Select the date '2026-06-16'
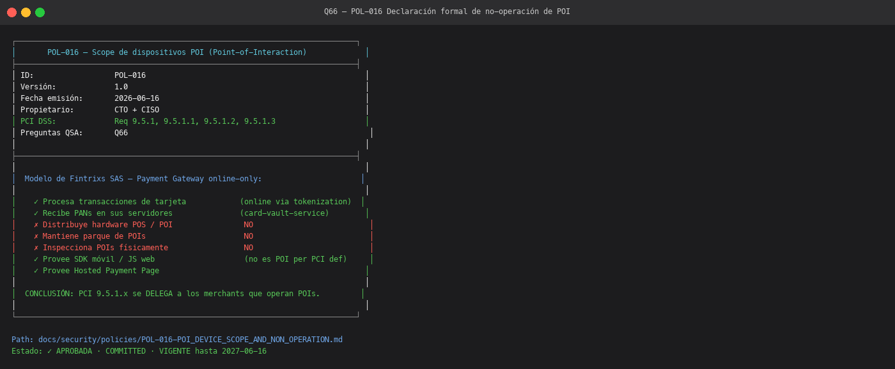Viewport: 895px width, 369px height. point(137,98)
